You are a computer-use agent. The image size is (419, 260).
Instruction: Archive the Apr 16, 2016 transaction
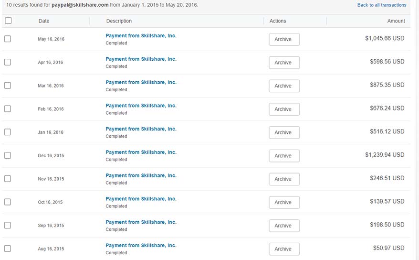click(284, 63)
